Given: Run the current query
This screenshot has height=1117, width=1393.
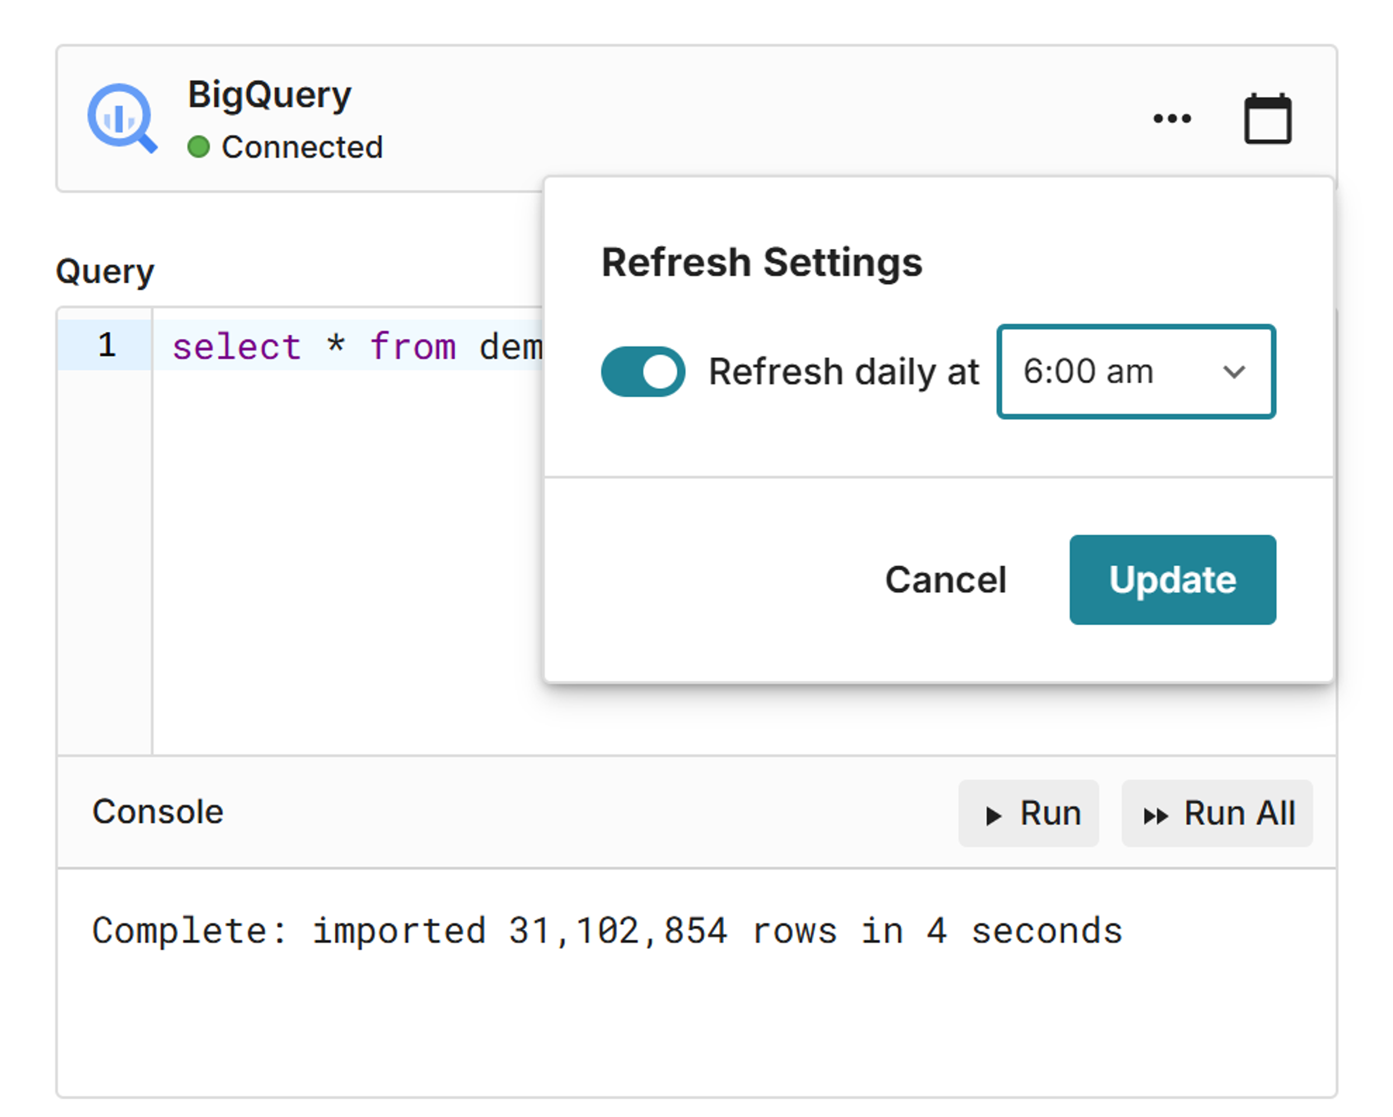Looking at the screenshot, I should 1028,813.
